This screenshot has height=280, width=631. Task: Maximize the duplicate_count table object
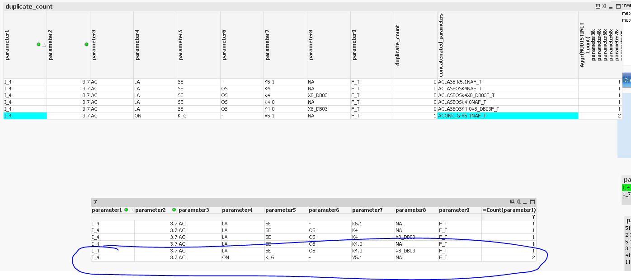[618, 6]
